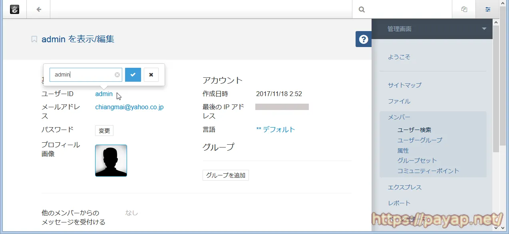This screenshot has height=234, width=509.
Task: Open the help question mark button
Action: tap(363, 39)
